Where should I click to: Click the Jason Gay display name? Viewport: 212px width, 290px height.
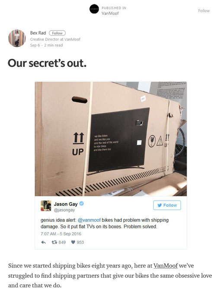pos(66,204)
